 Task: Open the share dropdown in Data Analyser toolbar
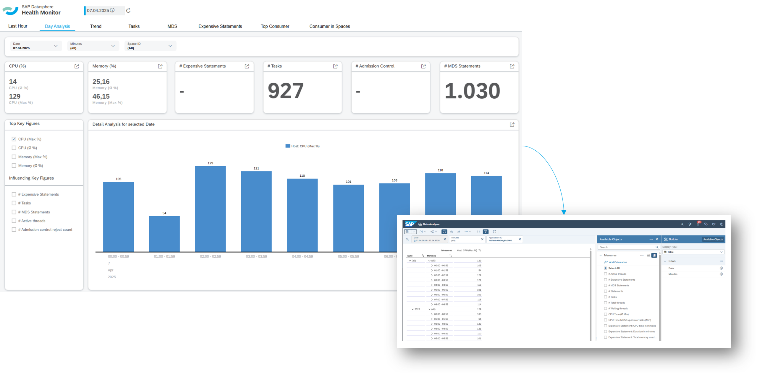click(434, 232)
